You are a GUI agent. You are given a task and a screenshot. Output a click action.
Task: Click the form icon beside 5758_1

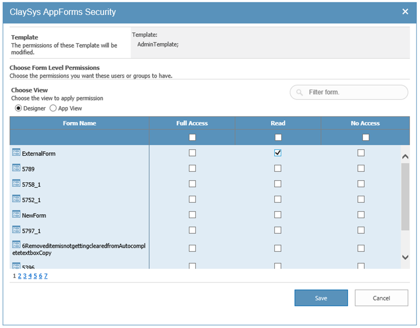(16, 183)
